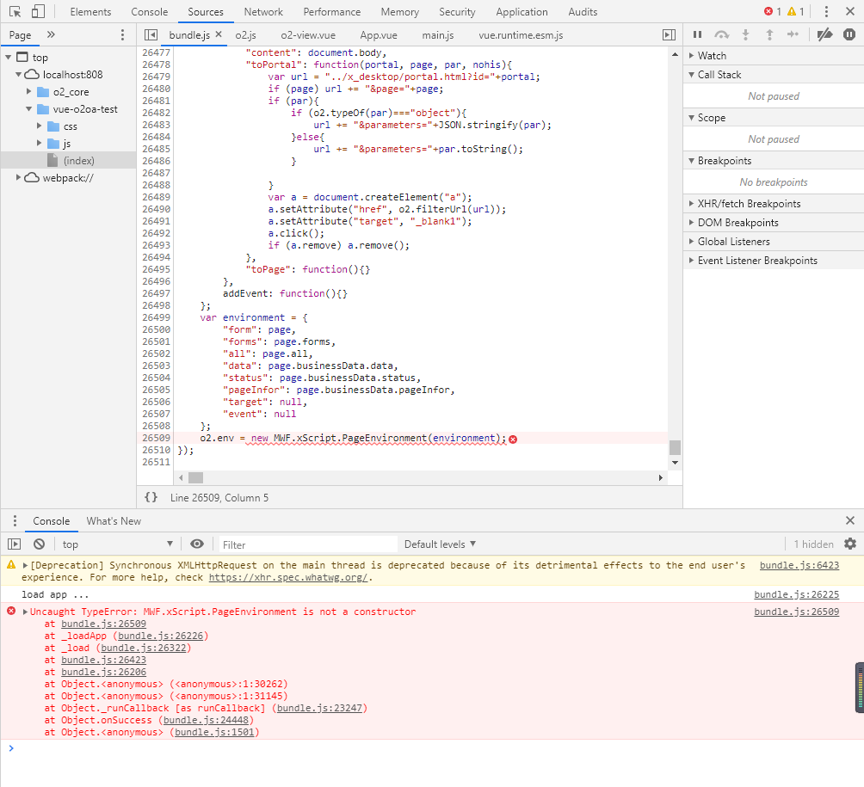The height and width of the screenshot is (787, 864).
Task: Open the Performance panel tab
Action: pos(331,11)
